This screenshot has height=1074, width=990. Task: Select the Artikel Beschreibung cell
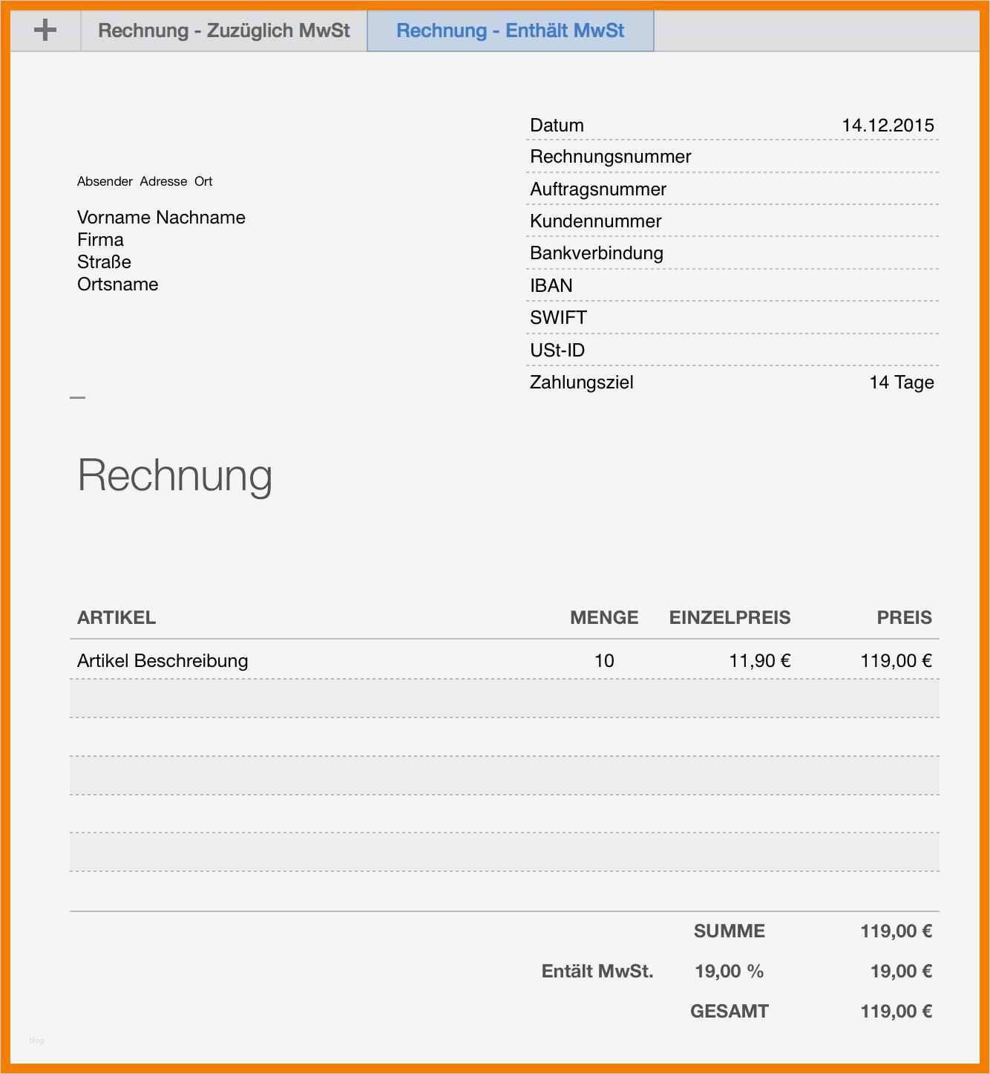[x=163, y=660]
